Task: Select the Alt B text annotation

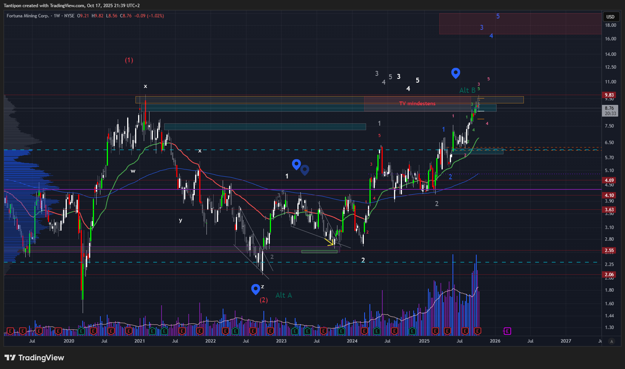Action: [467, 90]
